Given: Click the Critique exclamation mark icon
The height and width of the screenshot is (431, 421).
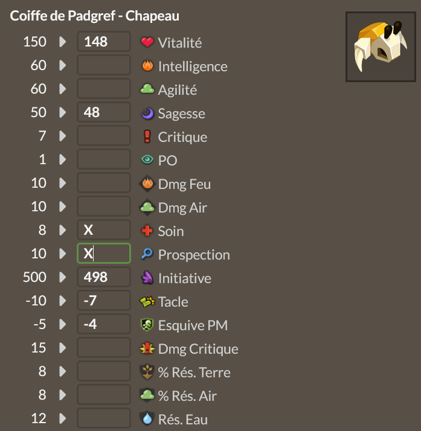Looking at the screenshot, I should 147,136.
